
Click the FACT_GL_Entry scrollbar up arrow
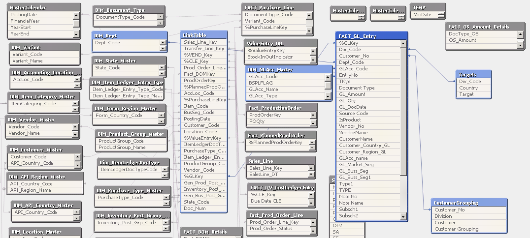coord(403,44)
